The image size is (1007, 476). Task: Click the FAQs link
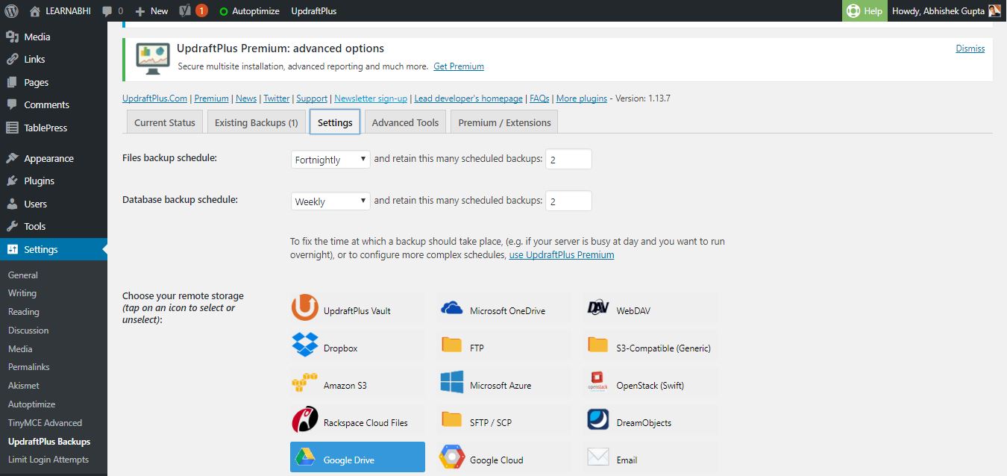[539, 98]
